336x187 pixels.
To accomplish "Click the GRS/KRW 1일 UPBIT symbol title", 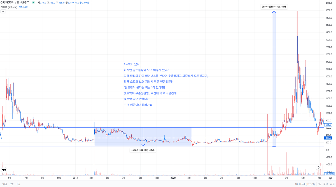I will [15, 2].
